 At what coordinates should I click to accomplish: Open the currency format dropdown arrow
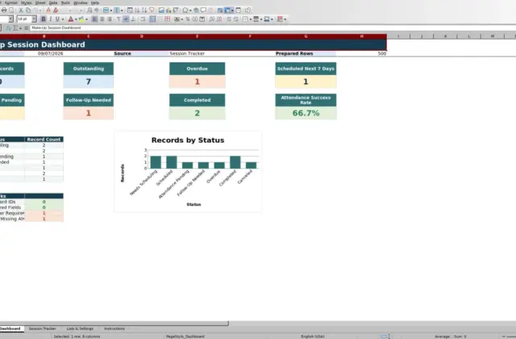click(181, 19)
